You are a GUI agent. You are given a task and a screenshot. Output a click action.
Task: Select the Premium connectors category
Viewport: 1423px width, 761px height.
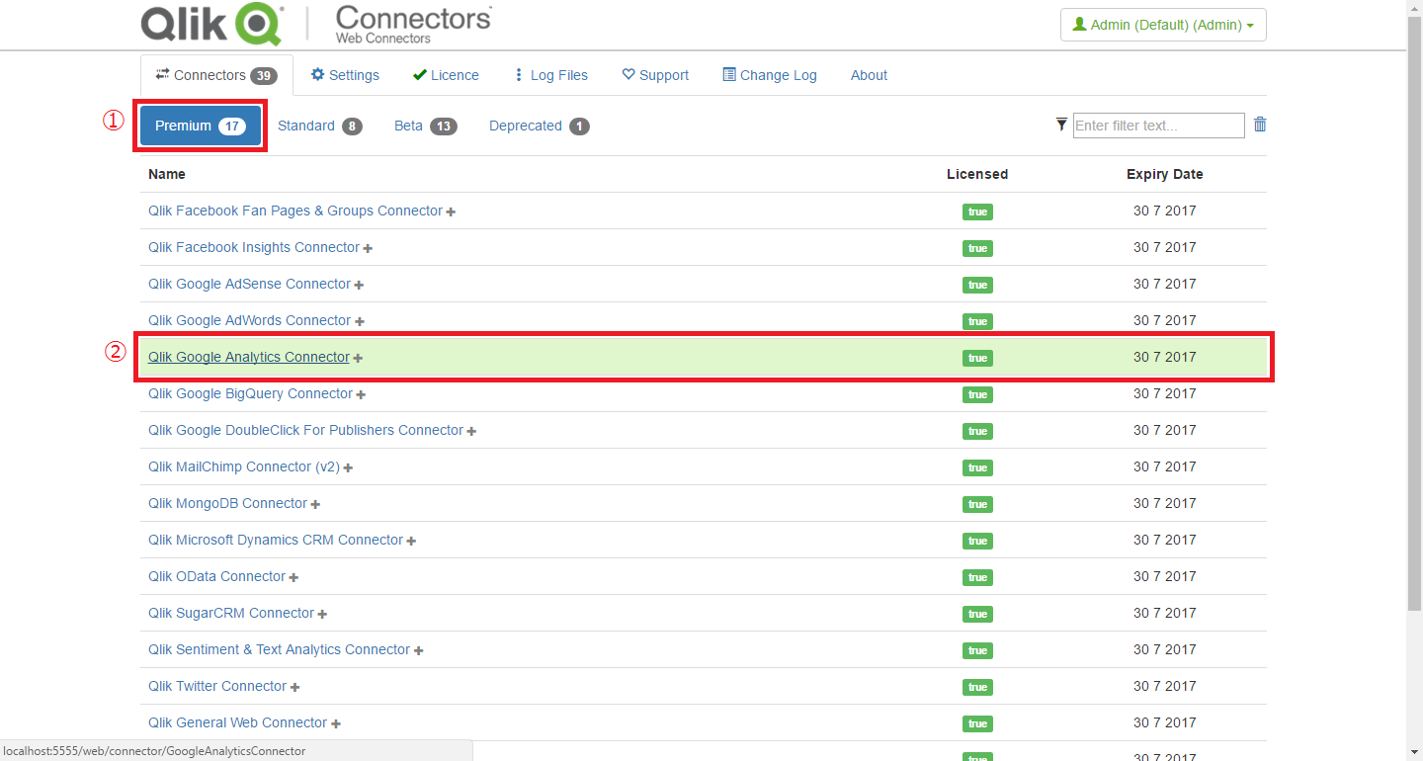pos(201,127)
